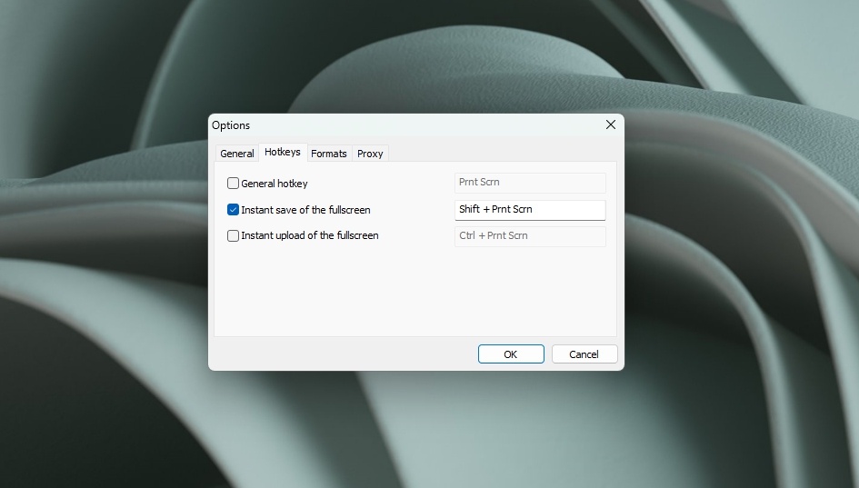This screenshot has width=859, height=488.
Task: Close the Options dialog with X
Action: tap(610, 124)
